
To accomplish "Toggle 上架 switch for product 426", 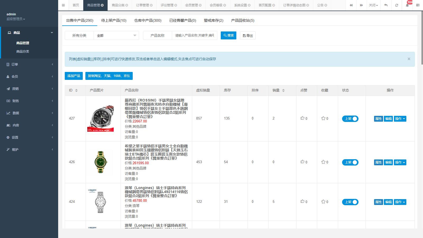I will pos(350,162).
